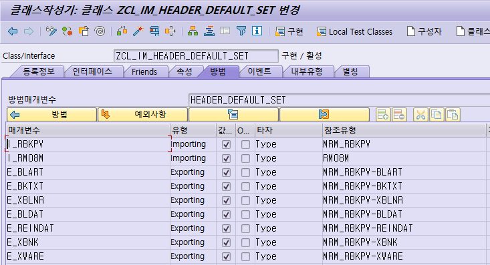Open the Where-Used List icon
The height and width of the screenshot is (265, 490).
click(x=170, y=31)
